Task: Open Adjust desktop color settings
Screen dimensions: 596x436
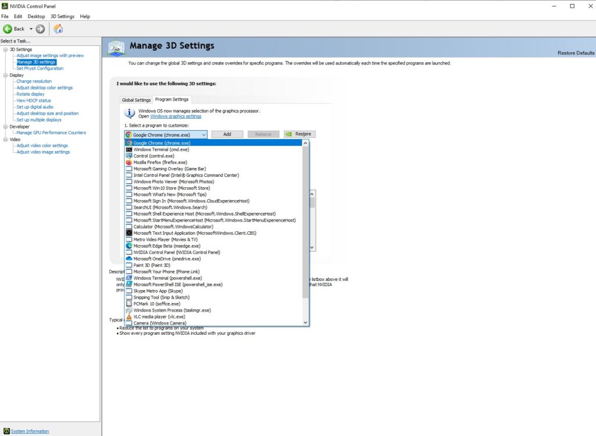Action: point(44,88)
